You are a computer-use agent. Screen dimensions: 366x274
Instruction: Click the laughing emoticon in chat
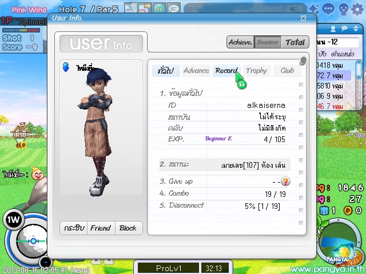click(38, 174)
